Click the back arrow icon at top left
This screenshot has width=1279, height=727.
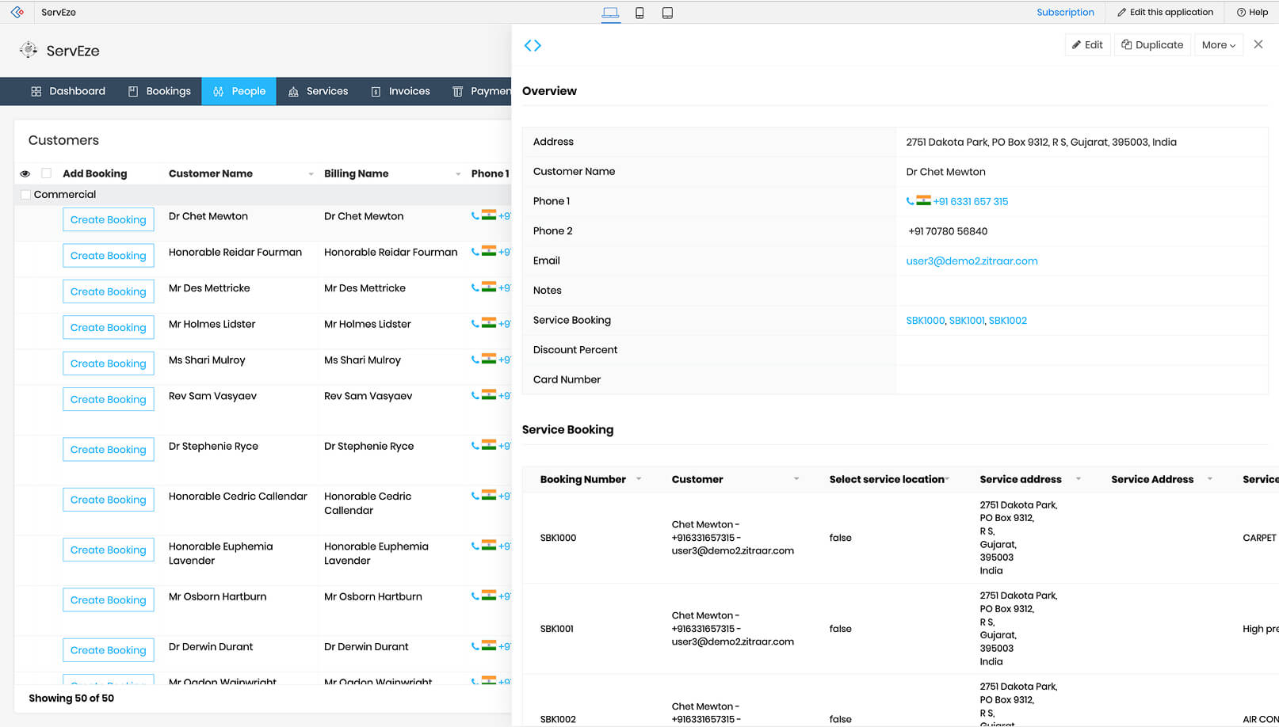[16, 12]
